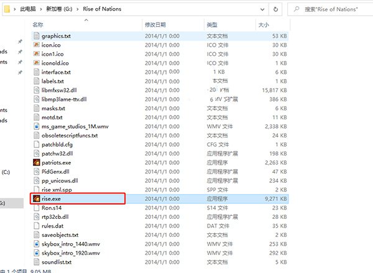Click Rise of Nations breadcrumb segment
This screenshot has height=273, width=373.
[102, 9]
